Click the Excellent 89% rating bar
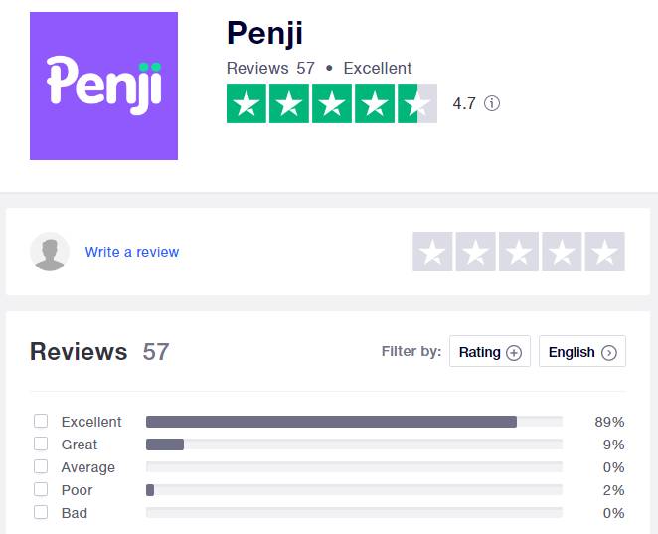Viewport: 658px width, 534px height. tap(354, 422)
